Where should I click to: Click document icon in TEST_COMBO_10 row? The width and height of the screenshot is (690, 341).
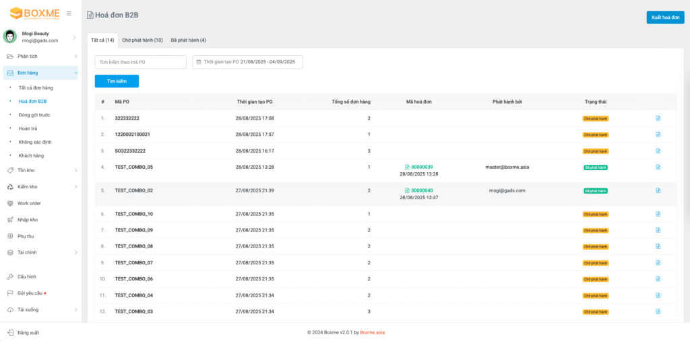click(658, 214)
